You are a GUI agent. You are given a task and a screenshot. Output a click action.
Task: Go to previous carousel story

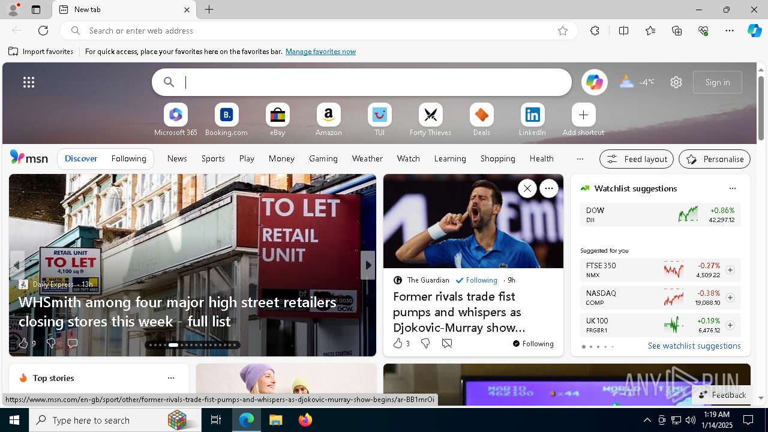click(17, 265)
